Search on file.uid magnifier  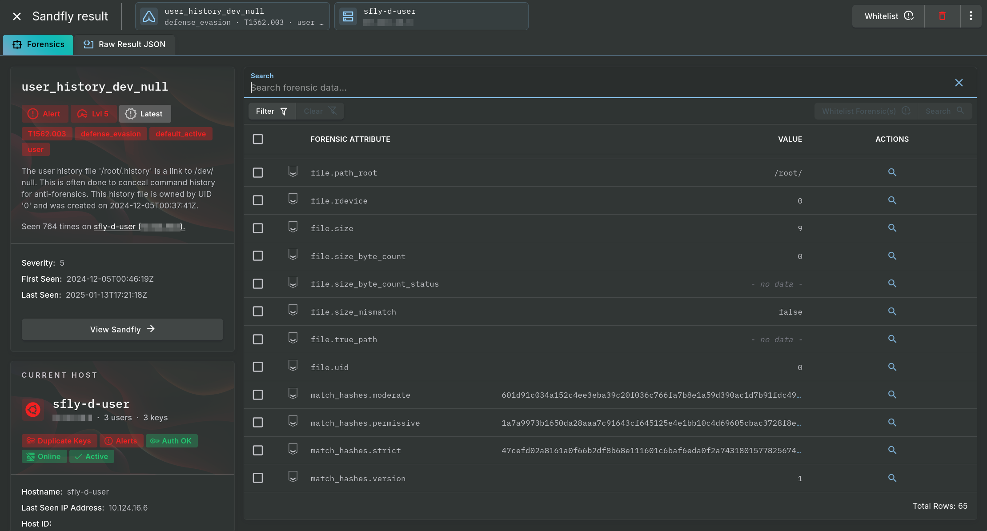click(892, 367)
